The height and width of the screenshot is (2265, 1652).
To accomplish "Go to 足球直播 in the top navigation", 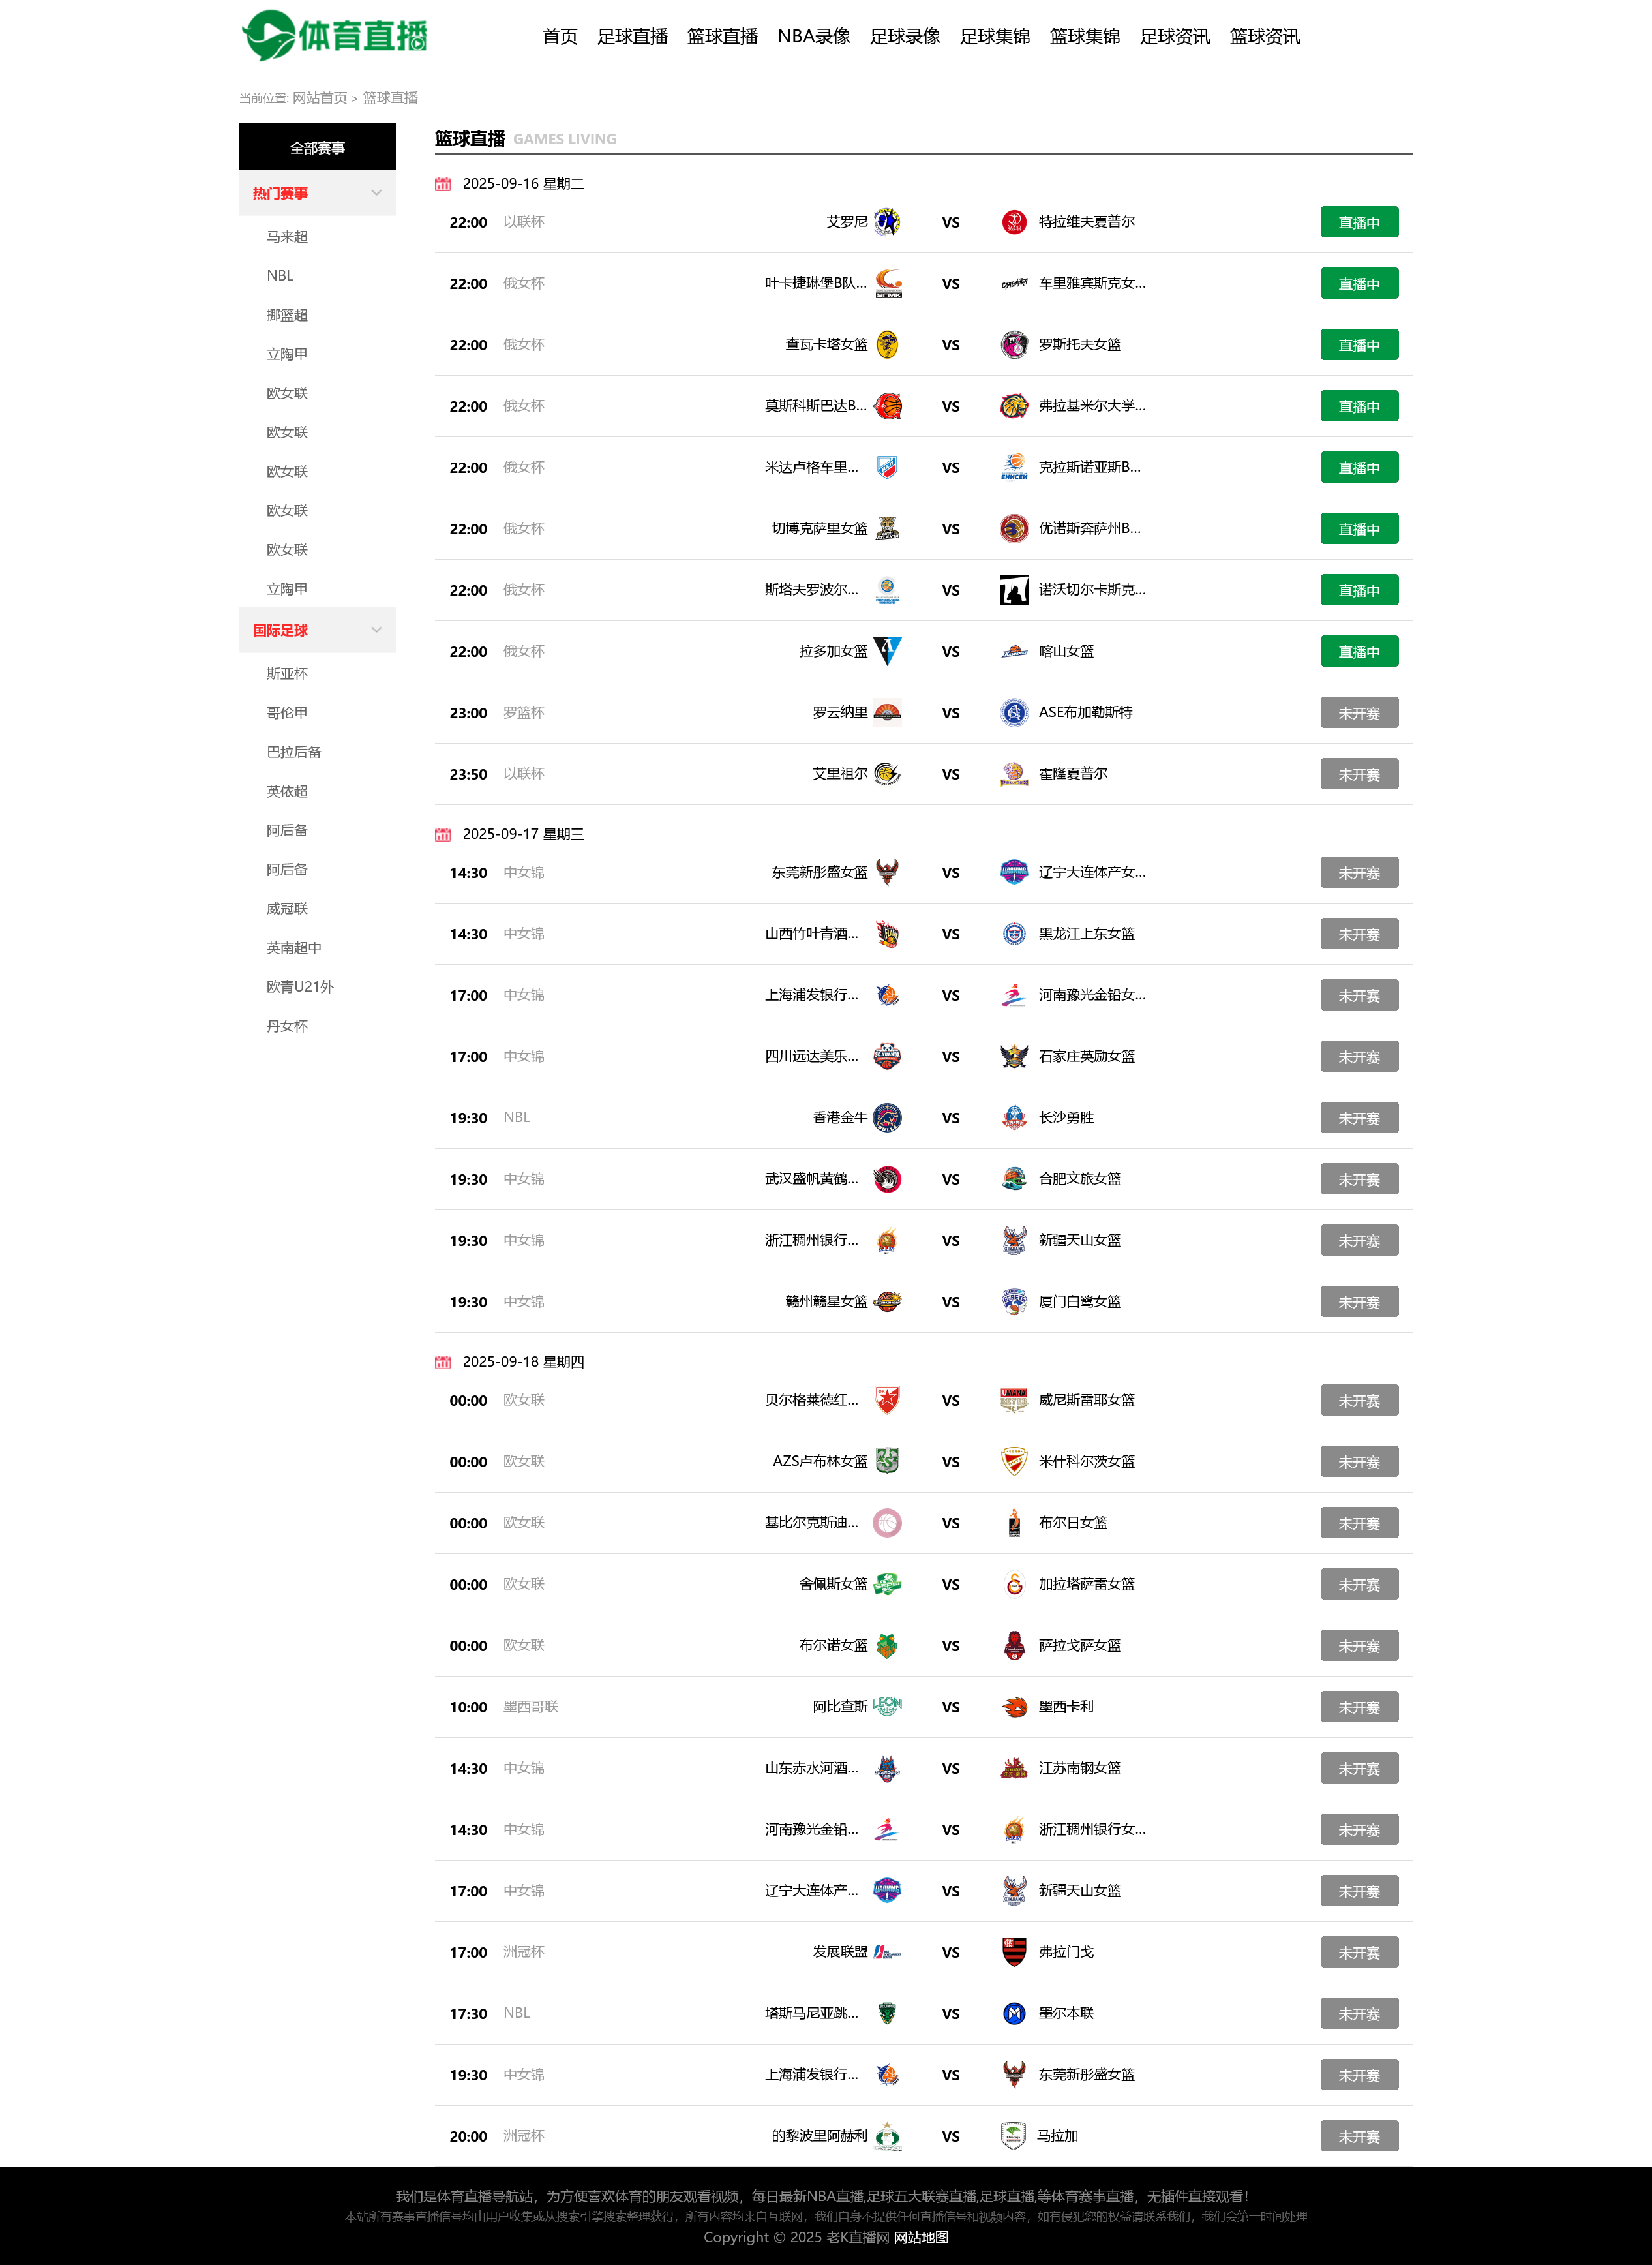I will (x=632, y=37).
